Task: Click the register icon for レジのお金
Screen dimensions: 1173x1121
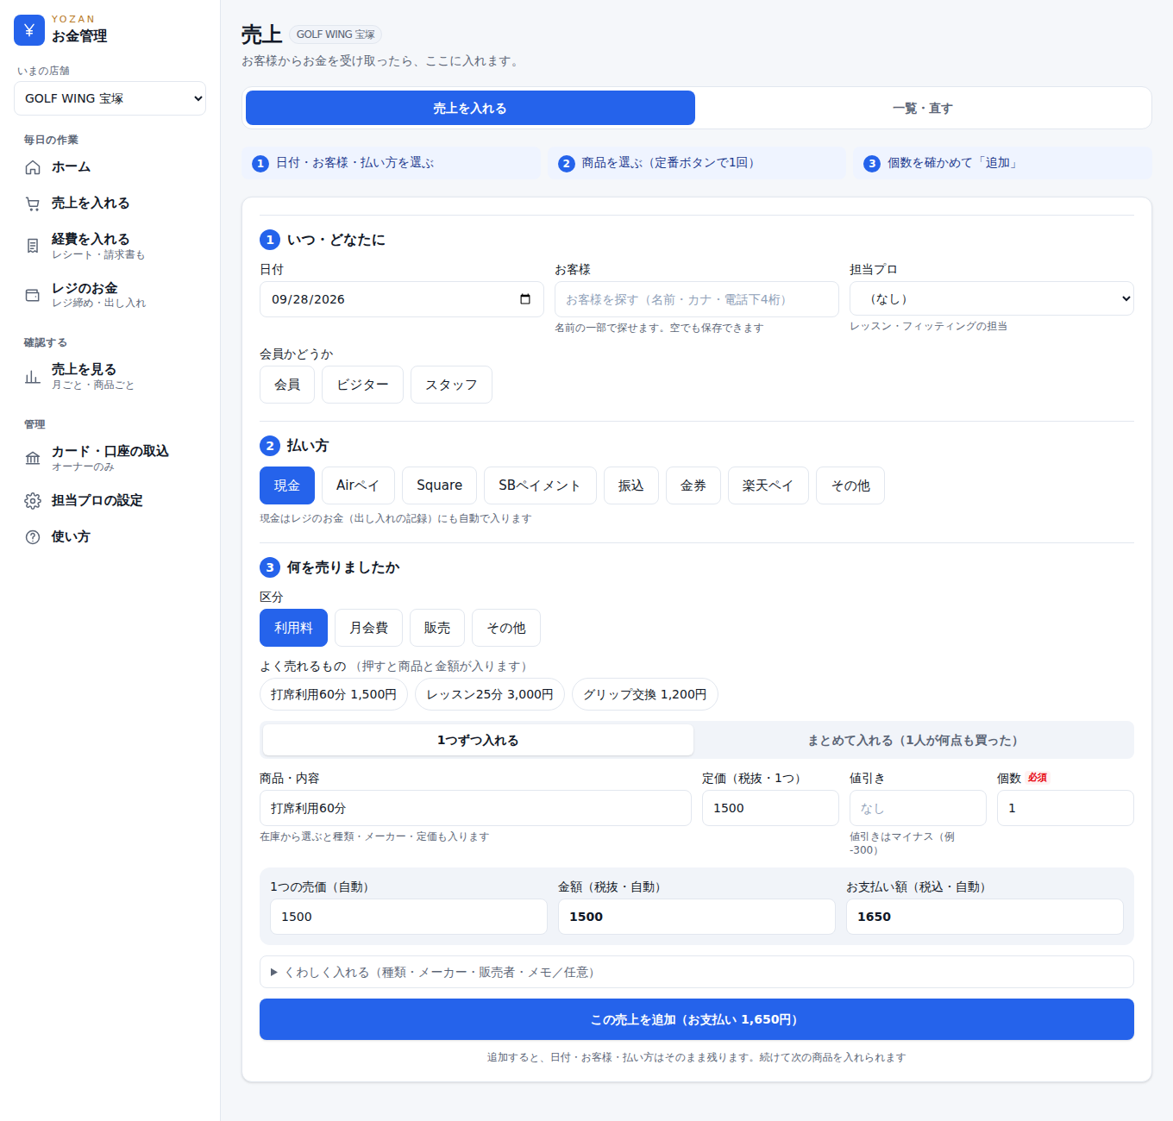Action: 33,295
